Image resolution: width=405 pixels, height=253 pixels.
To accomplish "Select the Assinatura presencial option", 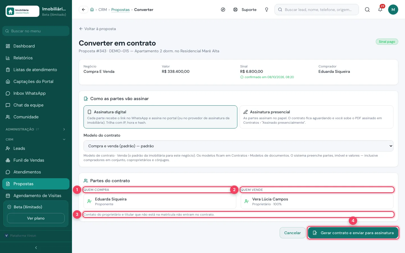I will 316,117.
